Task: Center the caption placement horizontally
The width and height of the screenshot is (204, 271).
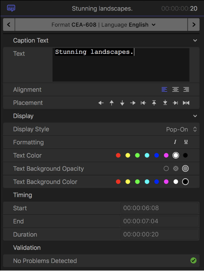Action: point(186,103)
